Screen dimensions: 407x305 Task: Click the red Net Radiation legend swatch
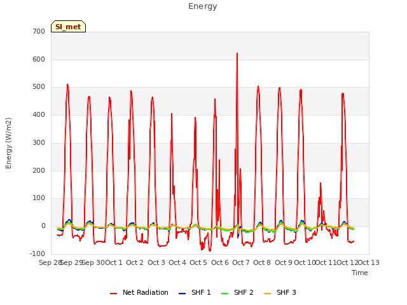113,294
